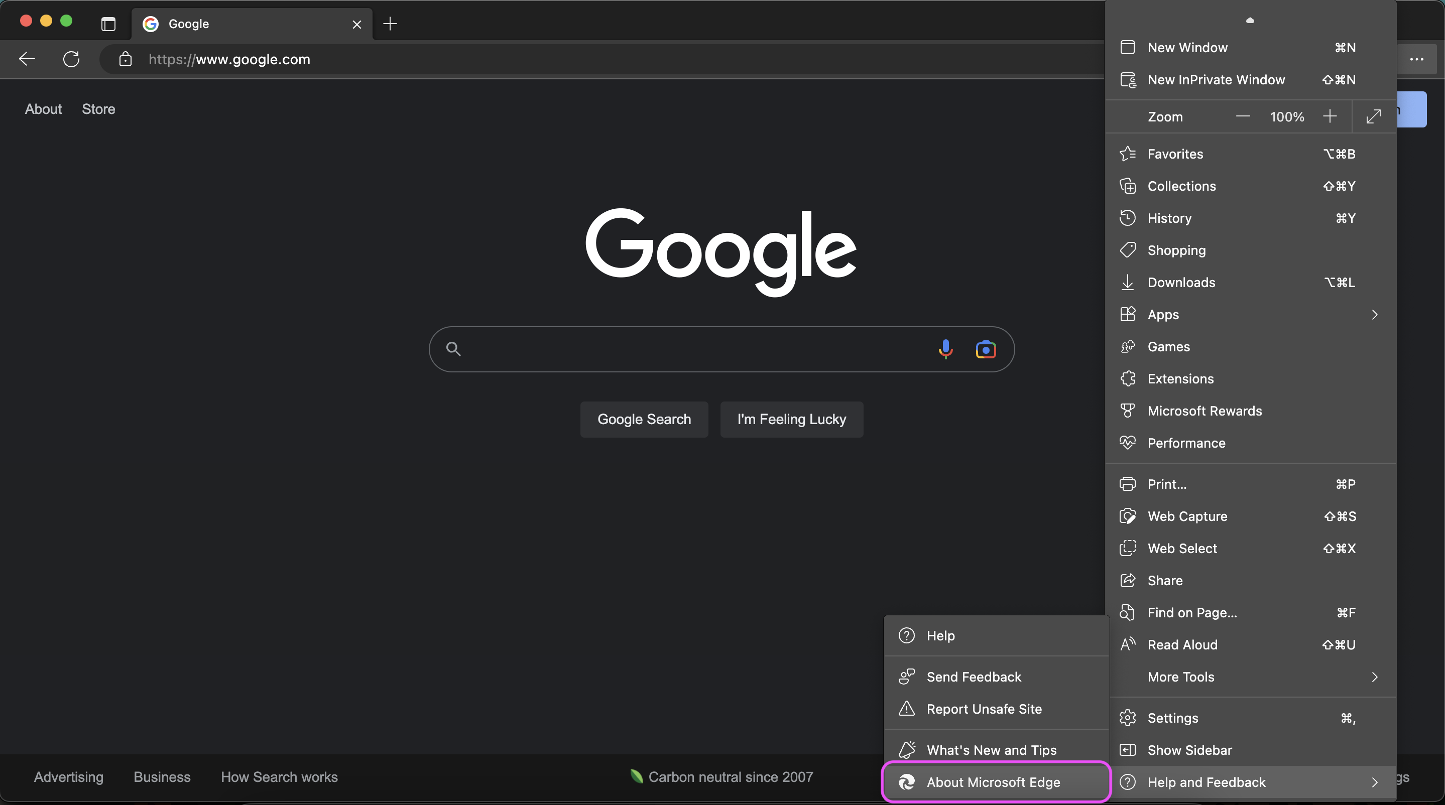Choose New InPrivate Window
Screen dimensions: 1445x805
1216,80
